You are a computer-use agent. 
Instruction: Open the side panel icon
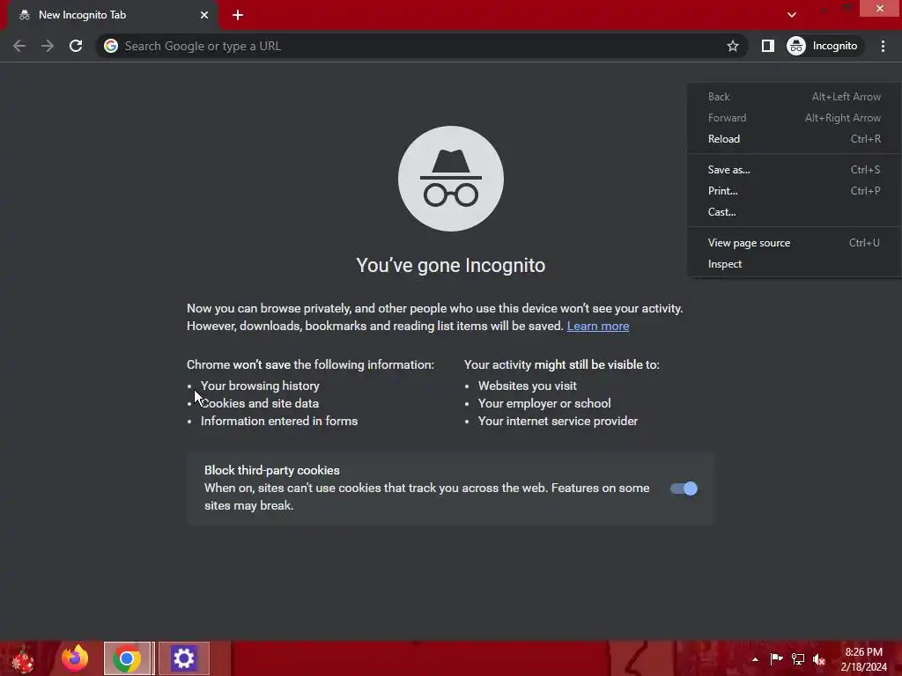coord(767,46)
